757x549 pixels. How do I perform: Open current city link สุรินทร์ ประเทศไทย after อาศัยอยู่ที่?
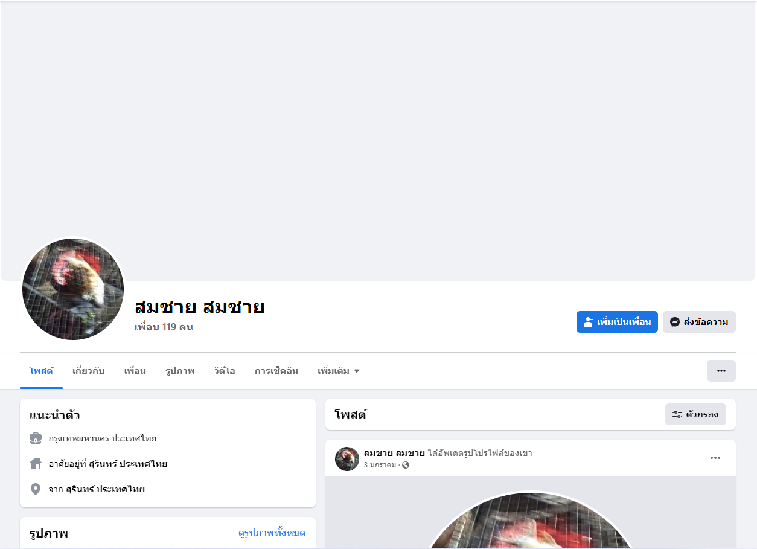click(x=128, y=464)
